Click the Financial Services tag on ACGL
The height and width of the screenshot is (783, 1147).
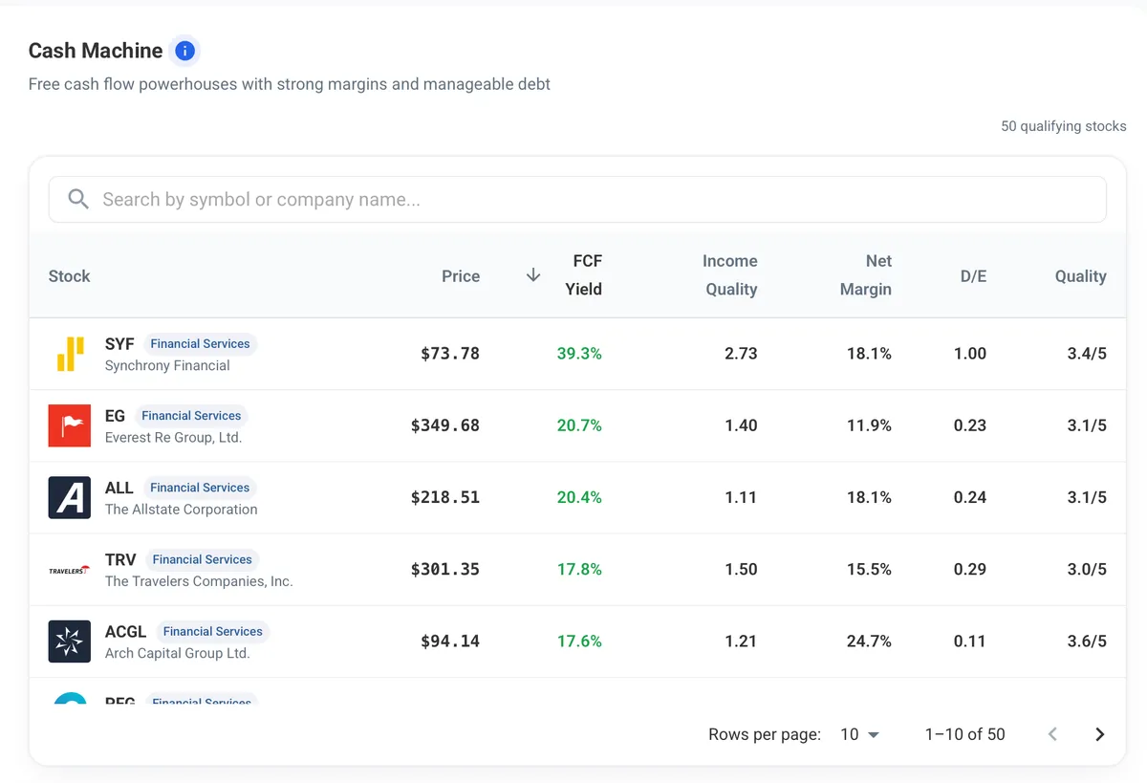pyautogui.click(x=212, y=631)
